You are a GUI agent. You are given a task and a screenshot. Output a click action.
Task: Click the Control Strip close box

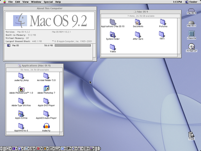(x=1, y=148)
